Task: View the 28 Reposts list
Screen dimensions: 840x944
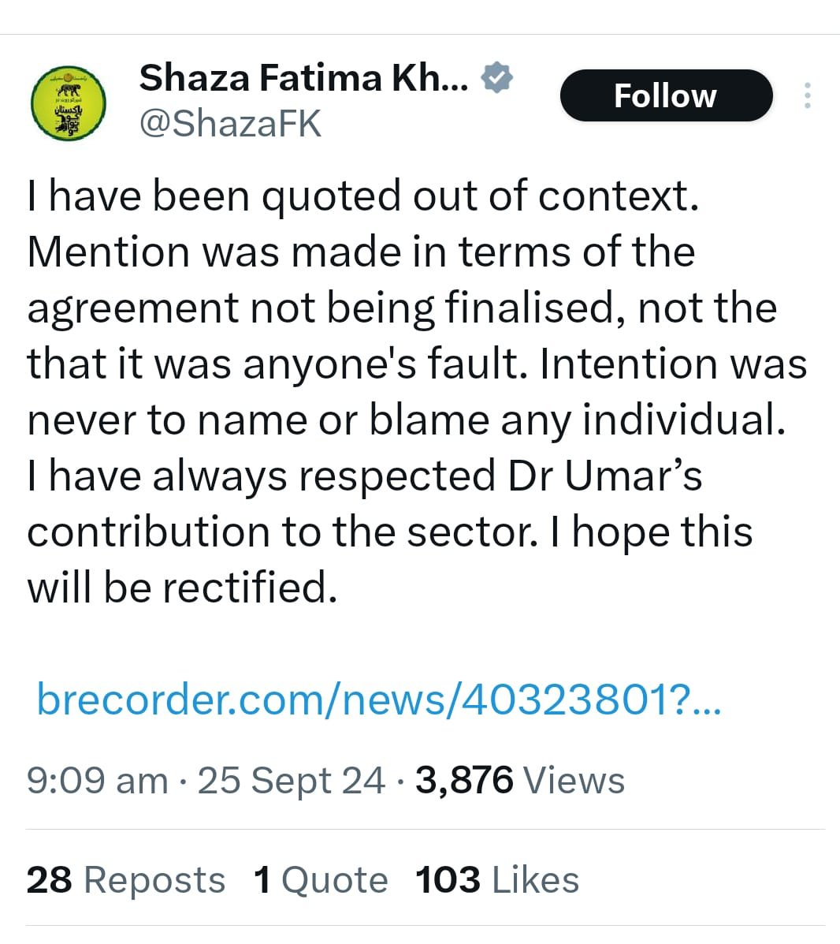Action: [x=126, y=879]
